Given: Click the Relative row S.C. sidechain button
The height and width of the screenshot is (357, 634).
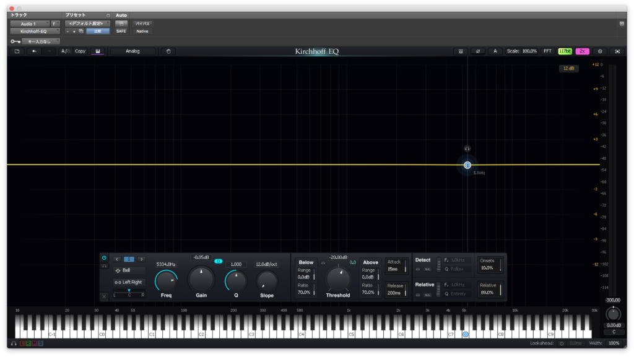Looking at the screenshot, I should [427, 295].
